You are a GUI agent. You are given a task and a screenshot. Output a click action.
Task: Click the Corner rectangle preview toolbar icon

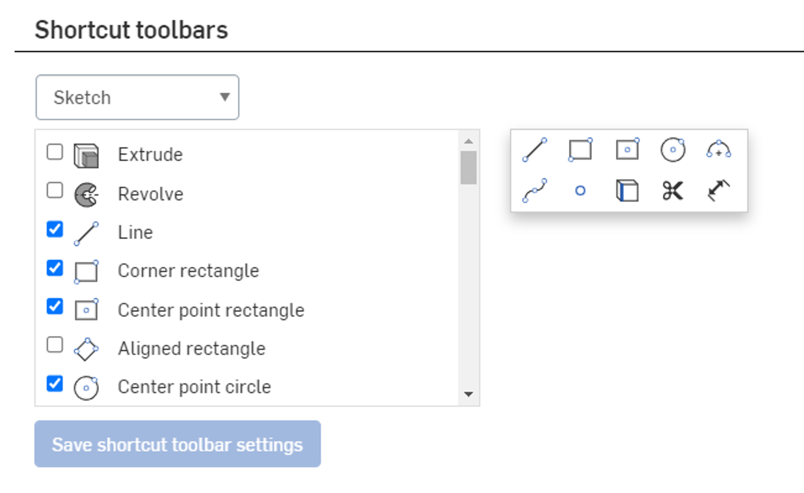[580, 149]
